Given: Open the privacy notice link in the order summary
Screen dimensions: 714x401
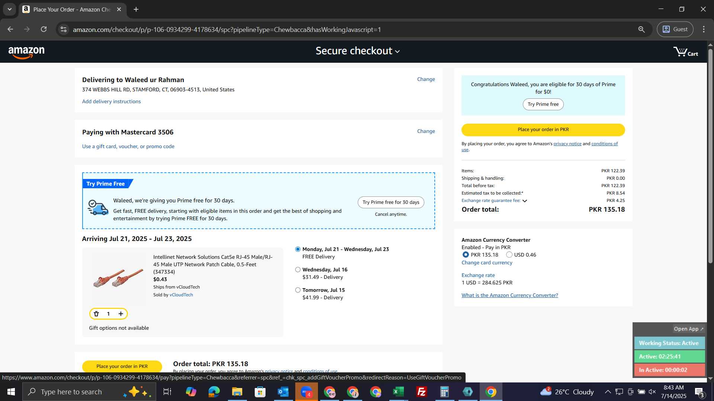Looking at the screenshot, I should point(567,144).
